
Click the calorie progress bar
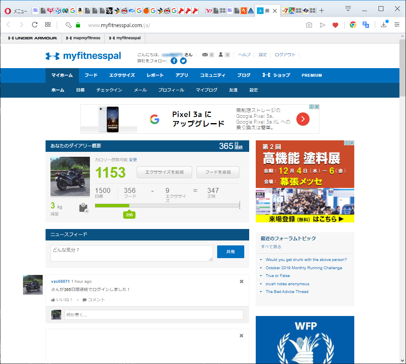pos(167,206)
